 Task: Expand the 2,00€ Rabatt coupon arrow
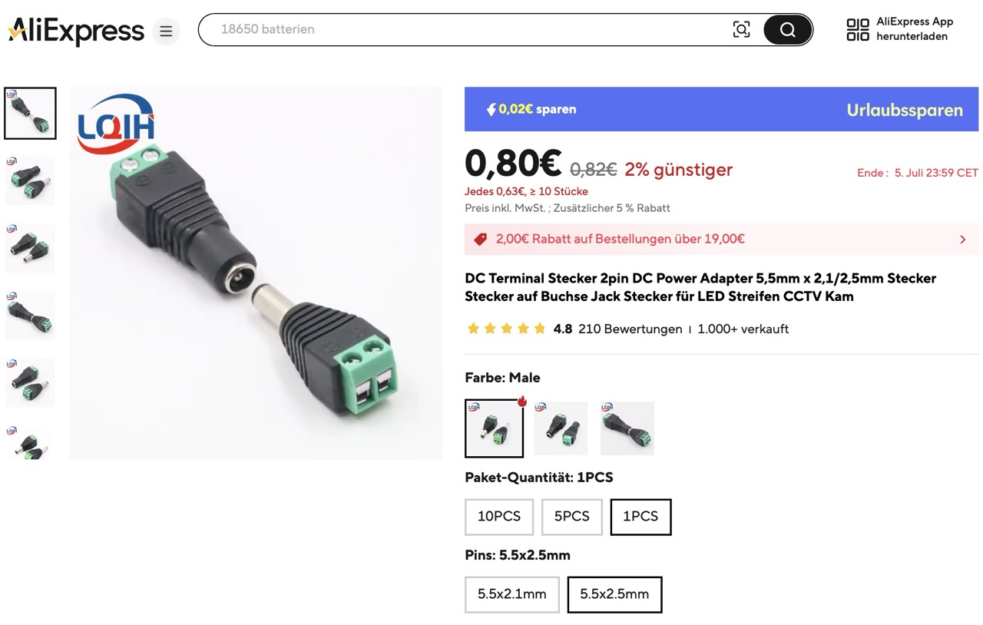(x=963, y=240)
